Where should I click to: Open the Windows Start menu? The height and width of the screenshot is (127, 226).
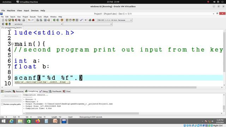tap(3, 121)
